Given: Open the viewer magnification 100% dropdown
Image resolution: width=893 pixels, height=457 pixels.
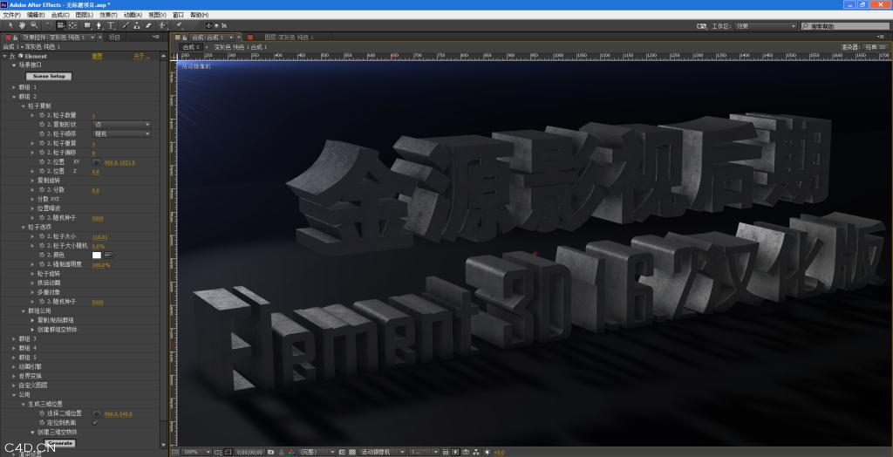Looking at the screenshot, I should 196,452.
